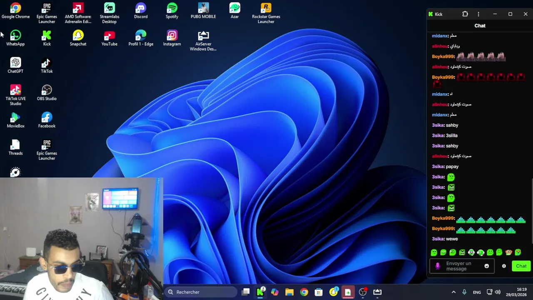
Task: Launch Spotify from the desktop
Action: (172, 11)
